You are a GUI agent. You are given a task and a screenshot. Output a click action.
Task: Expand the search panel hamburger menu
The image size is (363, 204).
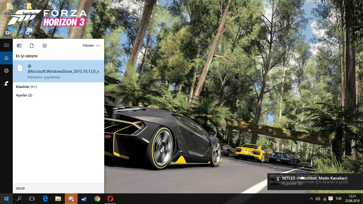(x=6, y=45)
